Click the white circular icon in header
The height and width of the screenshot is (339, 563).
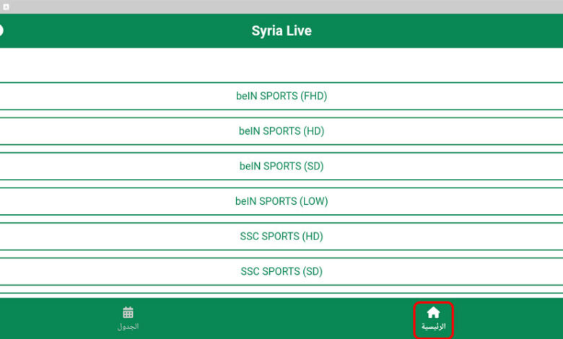pos(1,31)
